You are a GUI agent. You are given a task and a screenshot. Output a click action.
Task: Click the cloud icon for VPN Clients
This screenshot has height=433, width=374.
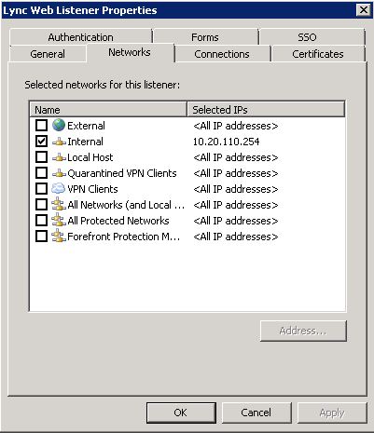point(58,188)
